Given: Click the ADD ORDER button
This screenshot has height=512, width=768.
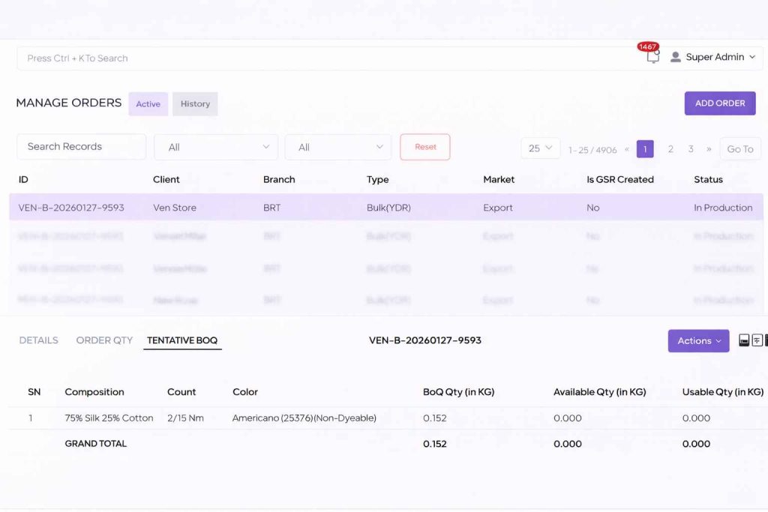Looking at the screenshot, I should (x=719, y=103).
